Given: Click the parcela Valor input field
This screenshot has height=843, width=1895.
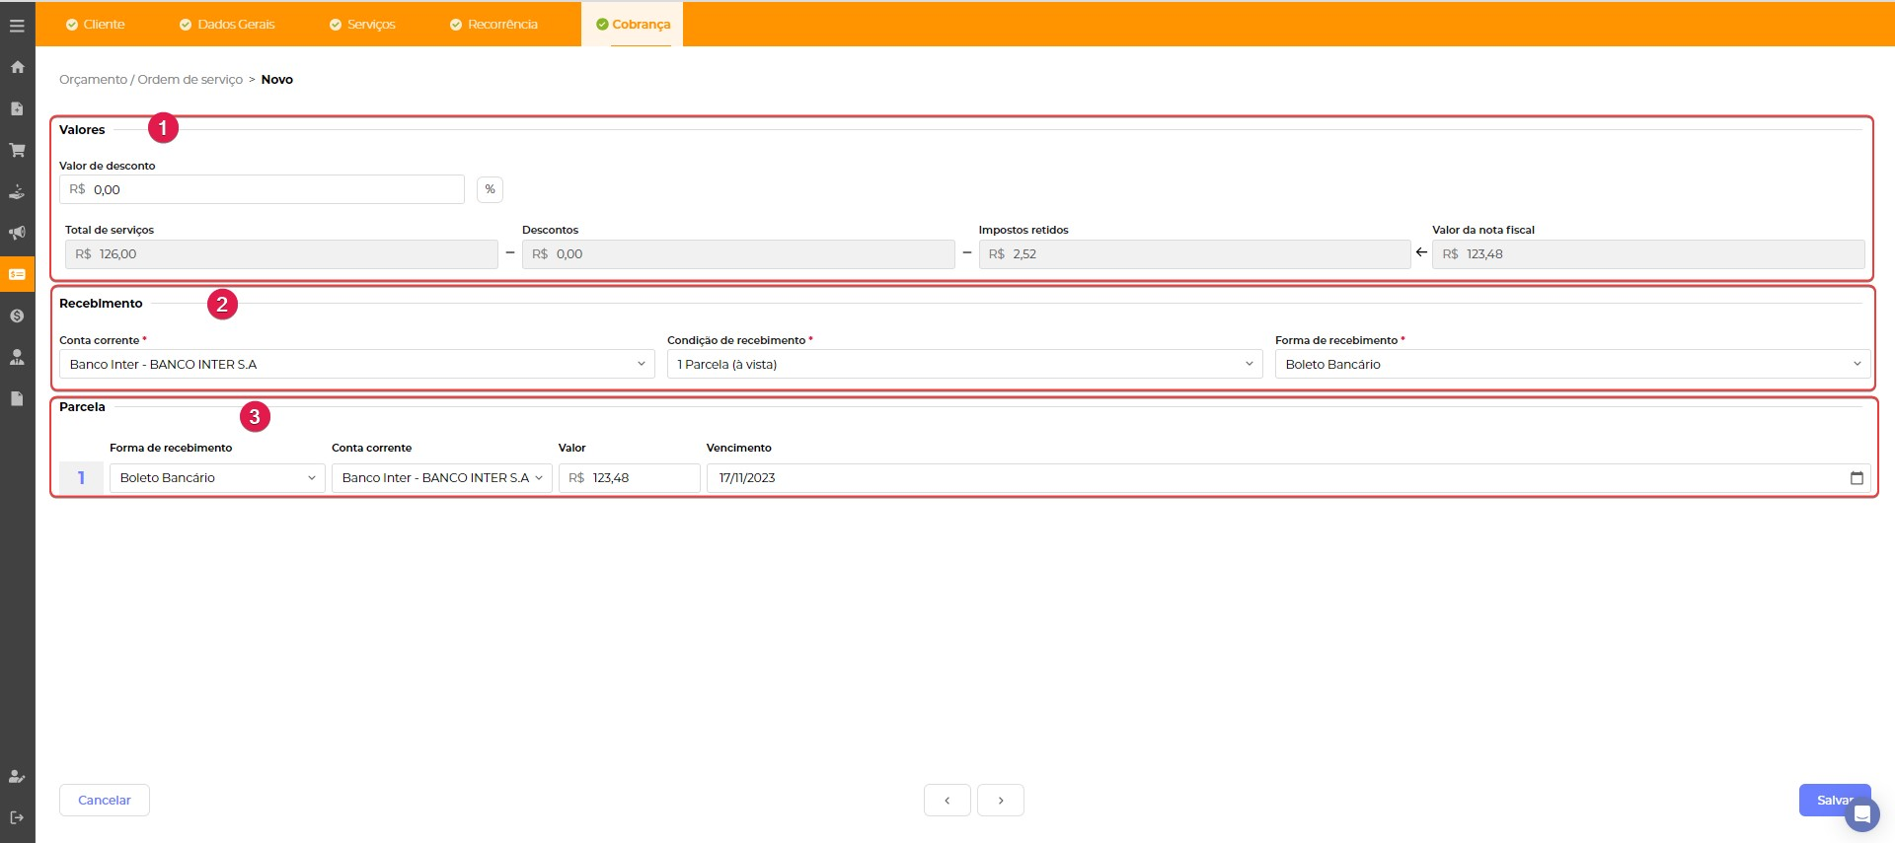Looking at the screenshot, I should [x=630, y=478].
